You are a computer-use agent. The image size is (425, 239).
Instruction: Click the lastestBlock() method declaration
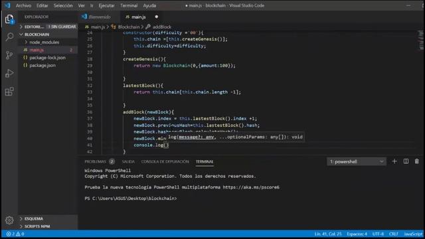pos(143,86)
